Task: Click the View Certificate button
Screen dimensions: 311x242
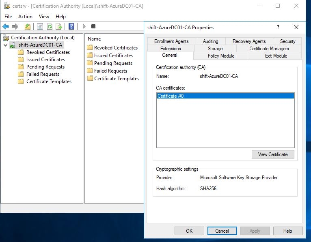Action: (273, 154)
